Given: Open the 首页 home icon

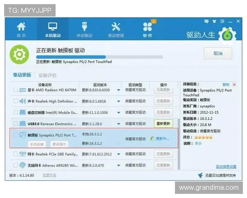Looking at the screenshot, I should (21, 30).
